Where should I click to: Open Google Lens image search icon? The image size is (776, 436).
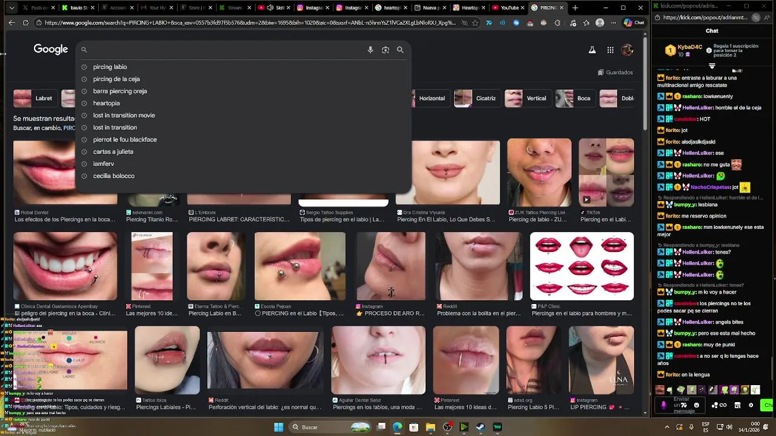coord(385,50)
